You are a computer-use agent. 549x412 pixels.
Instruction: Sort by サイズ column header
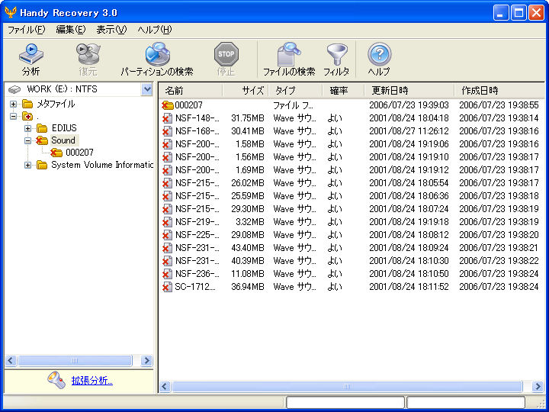(246, 91)
